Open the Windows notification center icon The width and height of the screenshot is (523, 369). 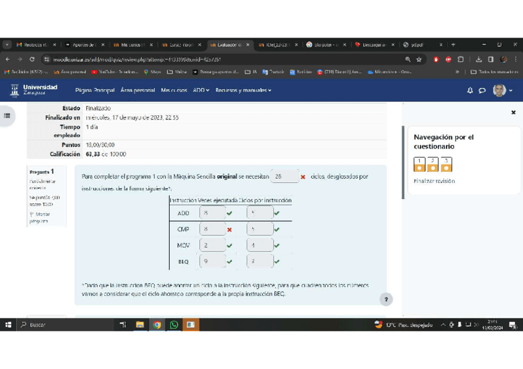pyautogui.click(x=513, y=325)
